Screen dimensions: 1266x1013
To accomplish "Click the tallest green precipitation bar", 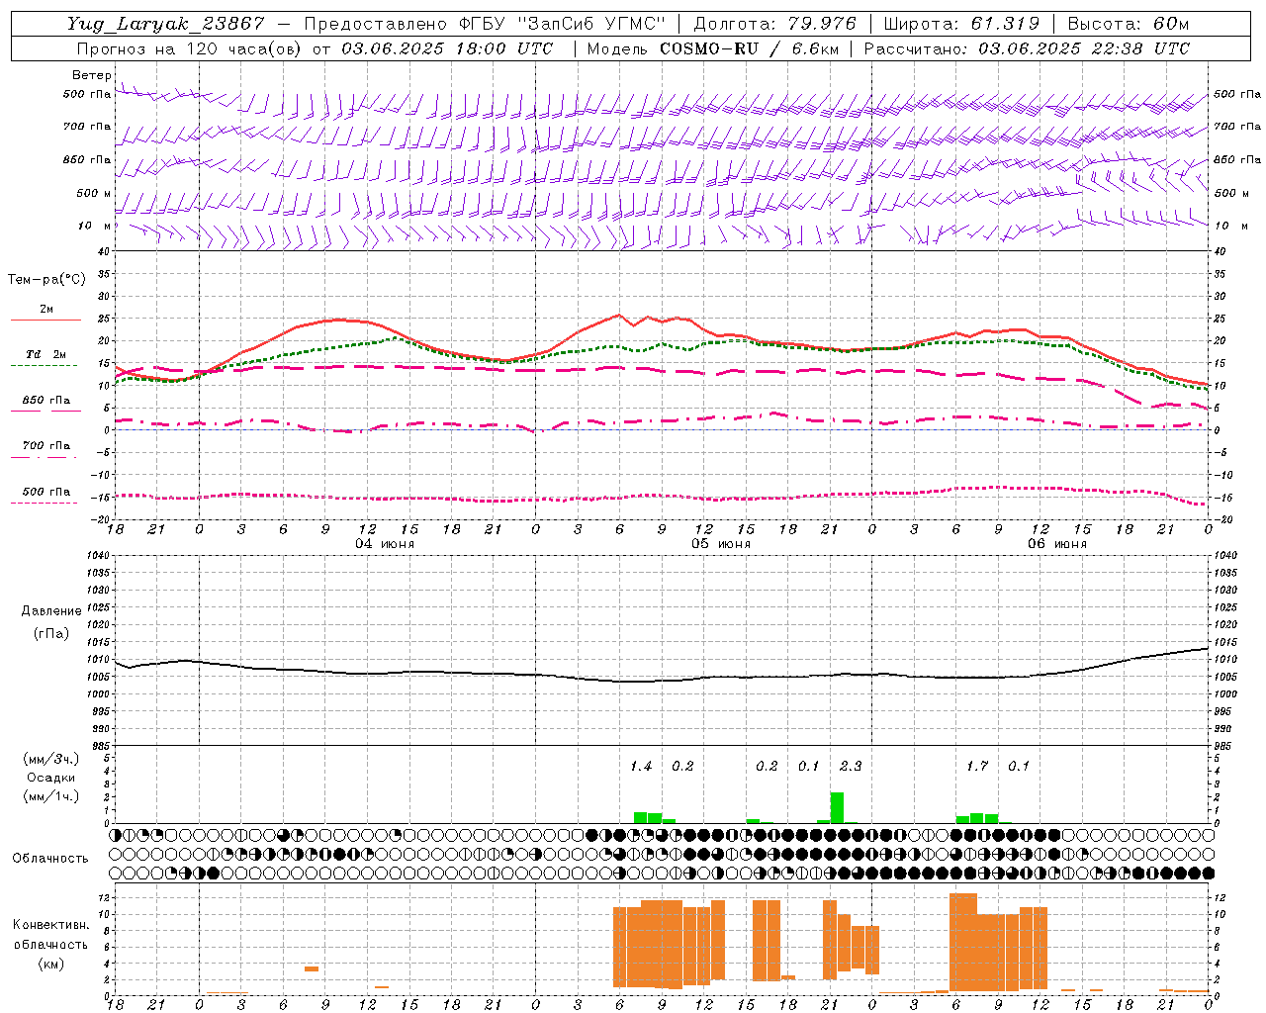I will pyautogui.click(x=837, y=807).
